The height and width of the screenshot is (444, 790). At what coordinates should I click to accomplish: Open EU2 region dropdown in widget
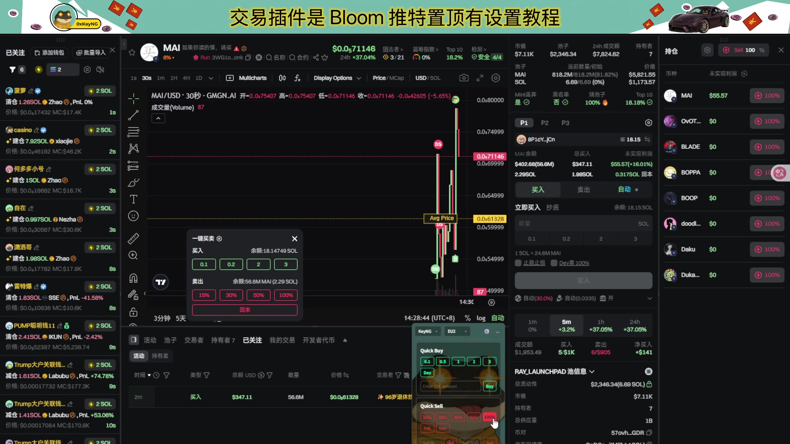[x=457, y=331]
